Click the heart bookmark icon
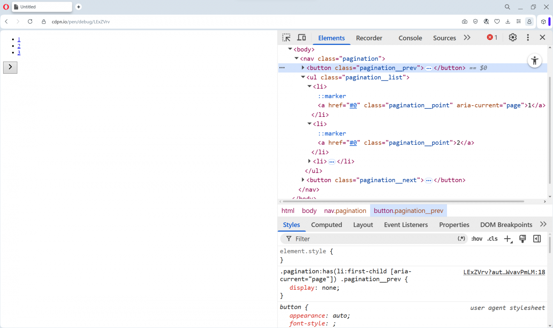 [x=497, y=22]
